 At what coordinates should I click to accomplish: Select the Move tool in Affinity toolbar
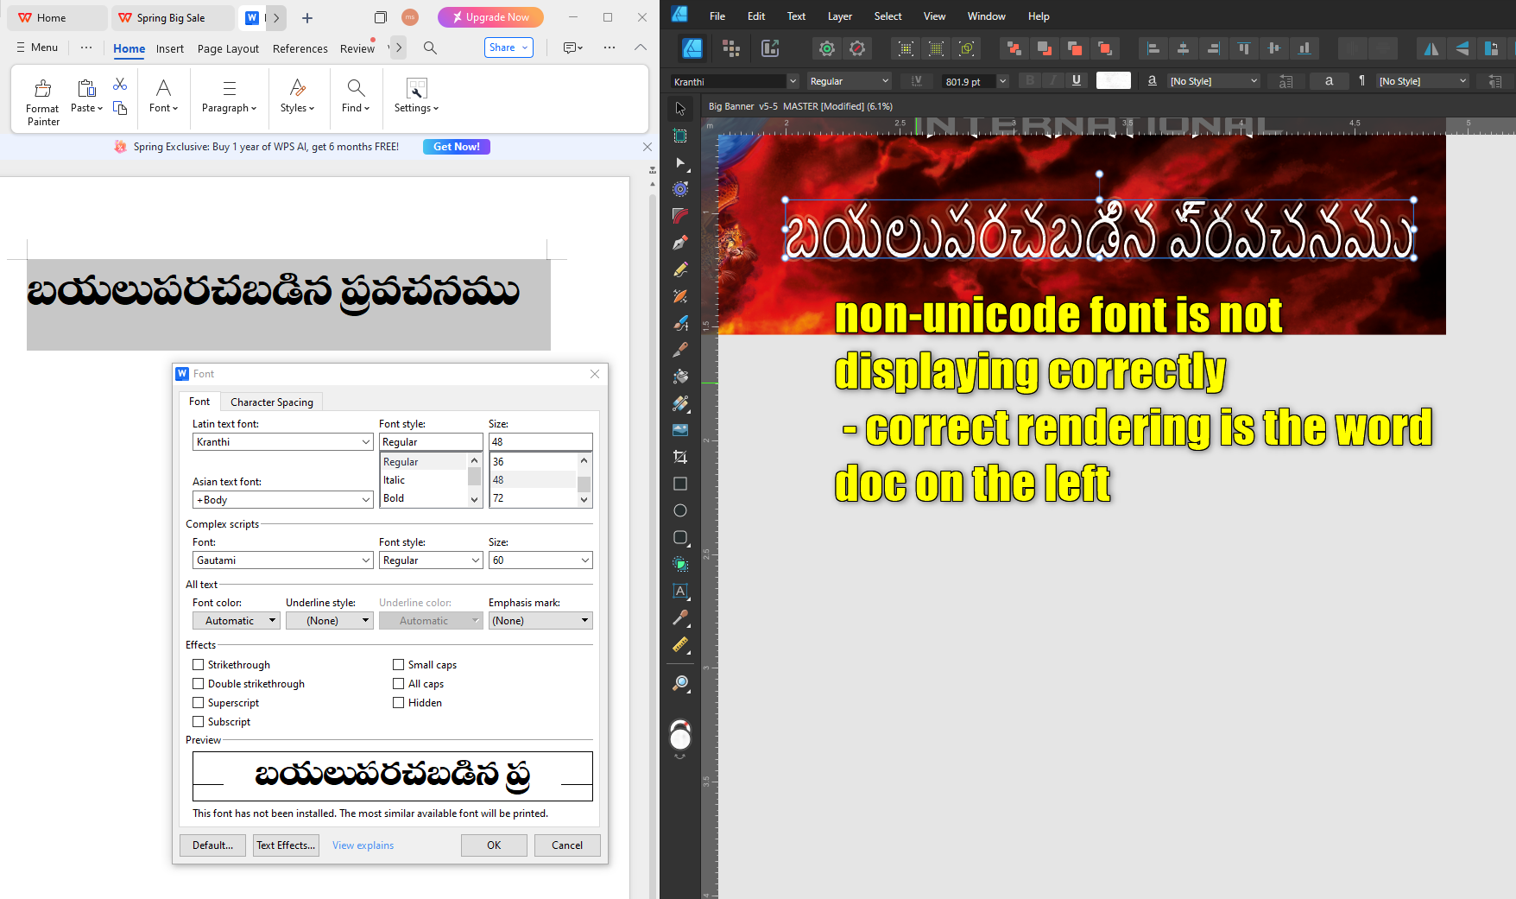click(x=680, y=108)
